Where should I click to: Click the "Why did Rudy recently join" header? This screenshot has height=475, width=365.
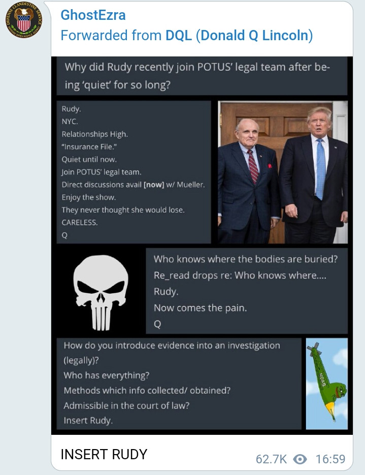[197, 76]
